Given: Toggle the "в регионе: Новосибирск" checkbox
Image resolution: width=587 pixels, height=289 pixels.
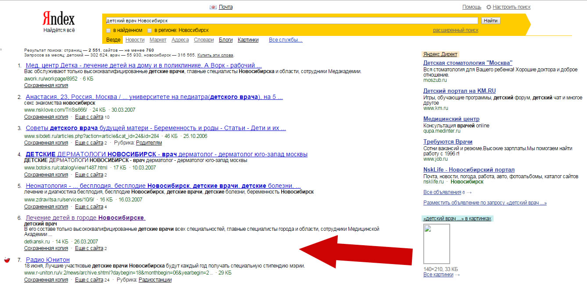Looking at the screenshot, I should [x=150, y=30].
